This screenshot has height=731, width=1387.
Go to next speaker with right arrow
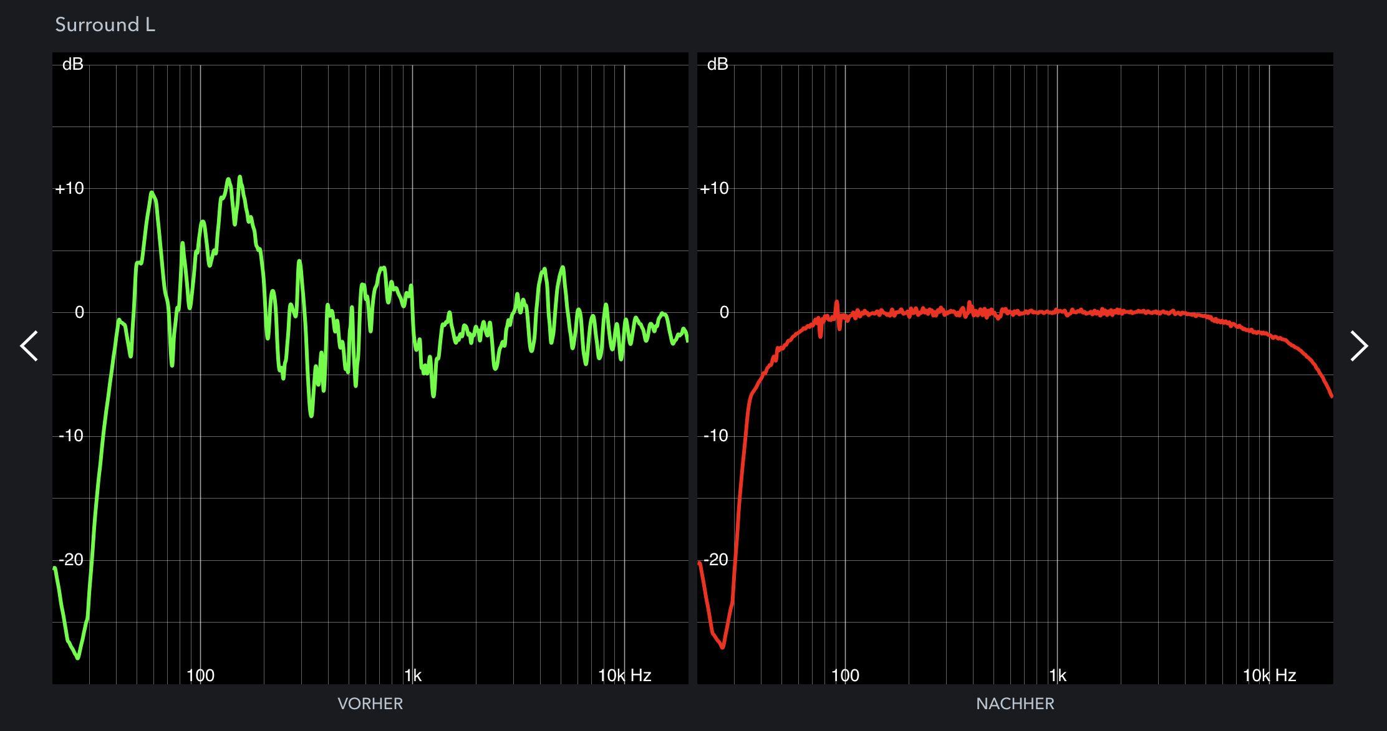1358,346
